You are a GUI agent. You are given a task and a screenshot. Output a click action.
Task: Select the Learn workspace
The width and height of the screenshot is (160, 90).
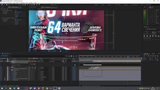tap(103, 5)
